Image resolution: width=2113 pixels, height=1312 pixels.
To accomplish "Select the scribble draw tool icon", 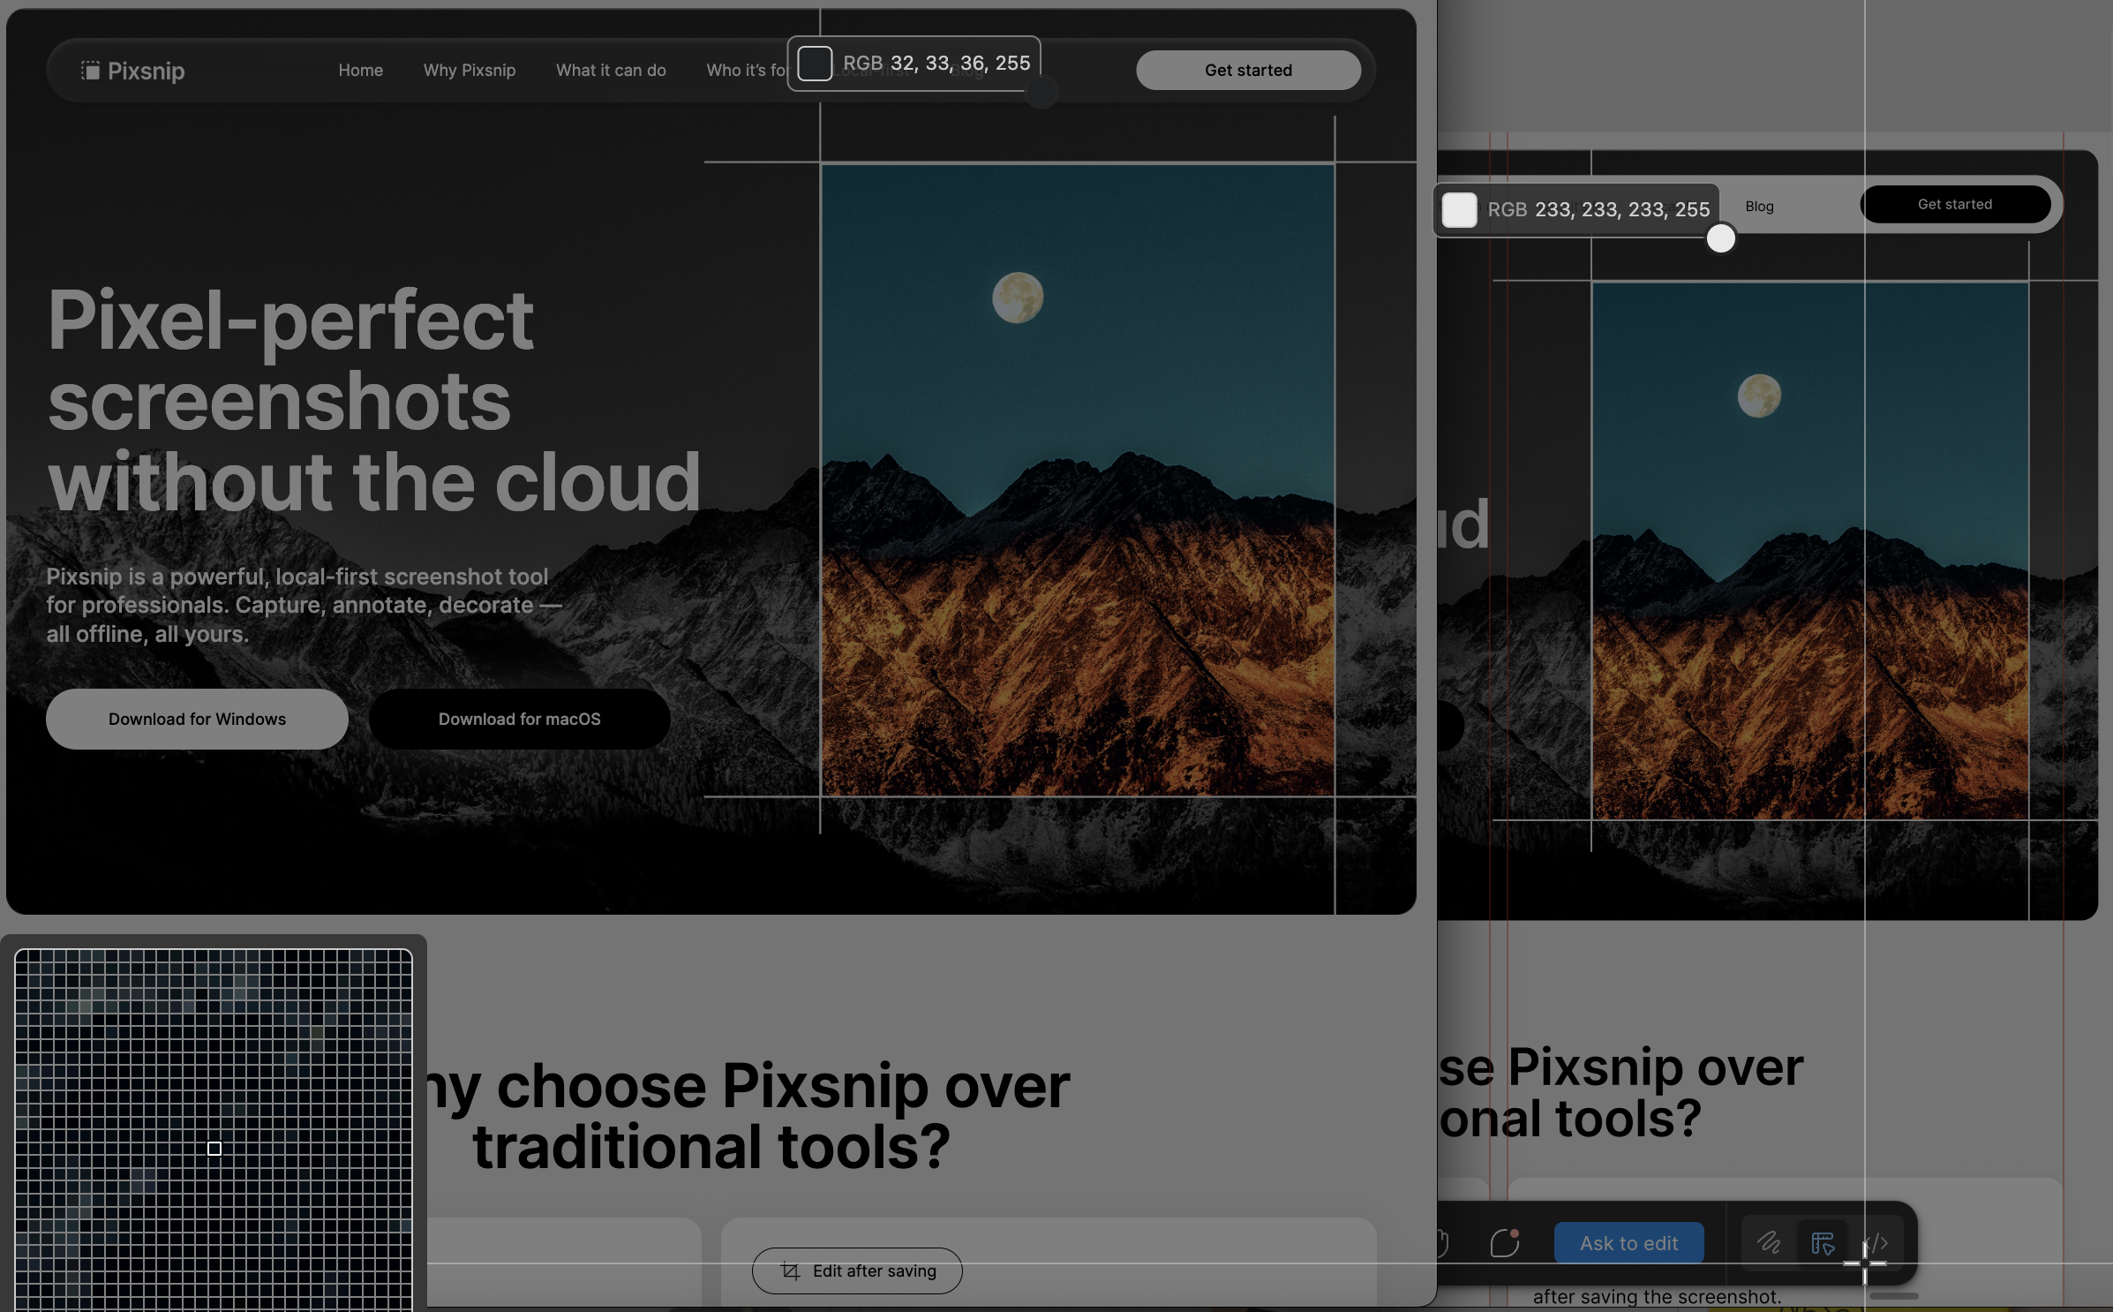I will [x=1768, y=1243].
